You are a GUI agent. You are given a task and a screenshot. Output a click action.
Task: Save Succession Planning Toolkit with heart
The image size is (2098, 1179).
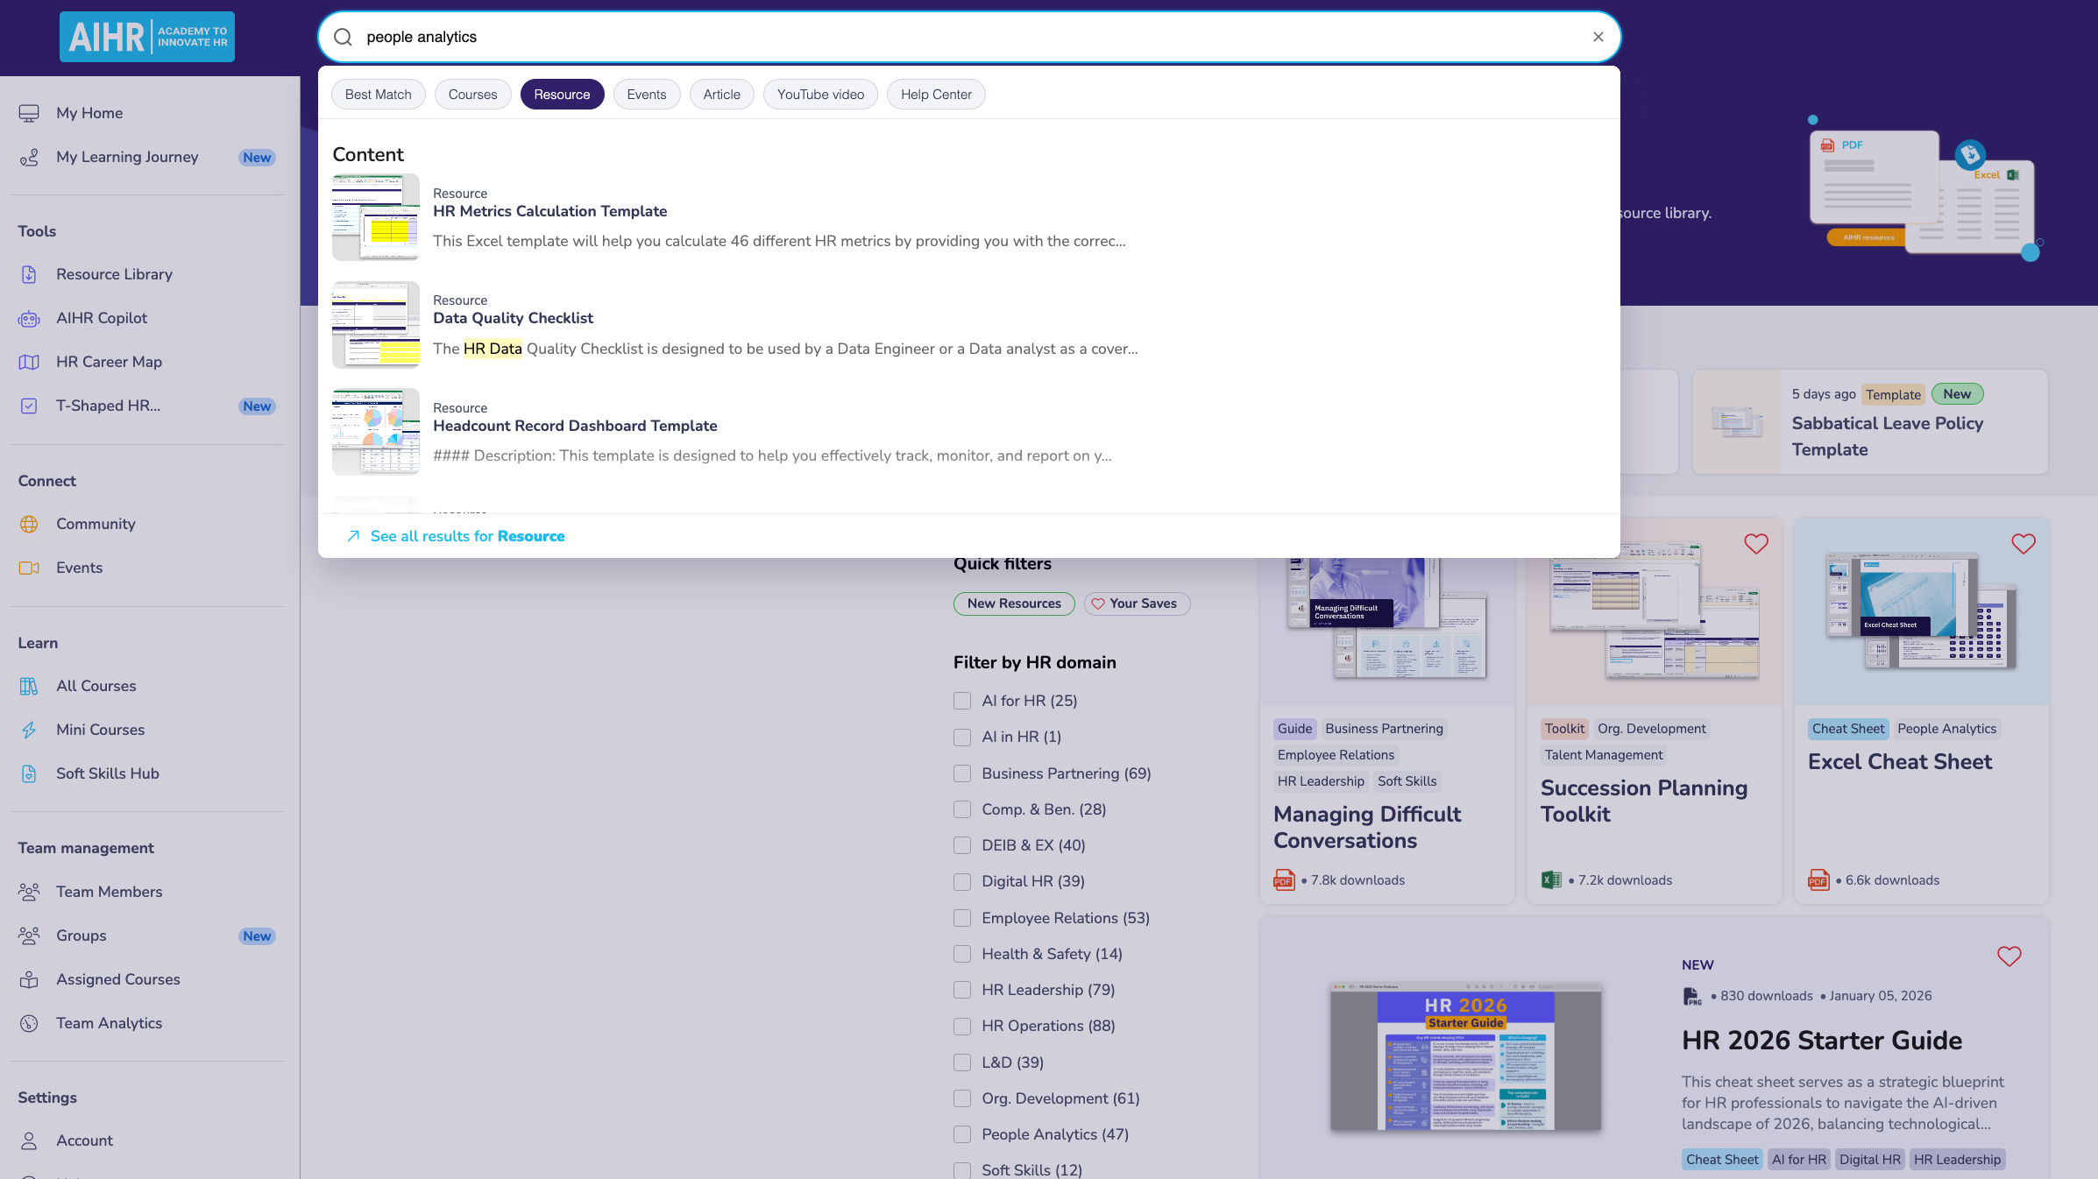tap(1755, 544)
